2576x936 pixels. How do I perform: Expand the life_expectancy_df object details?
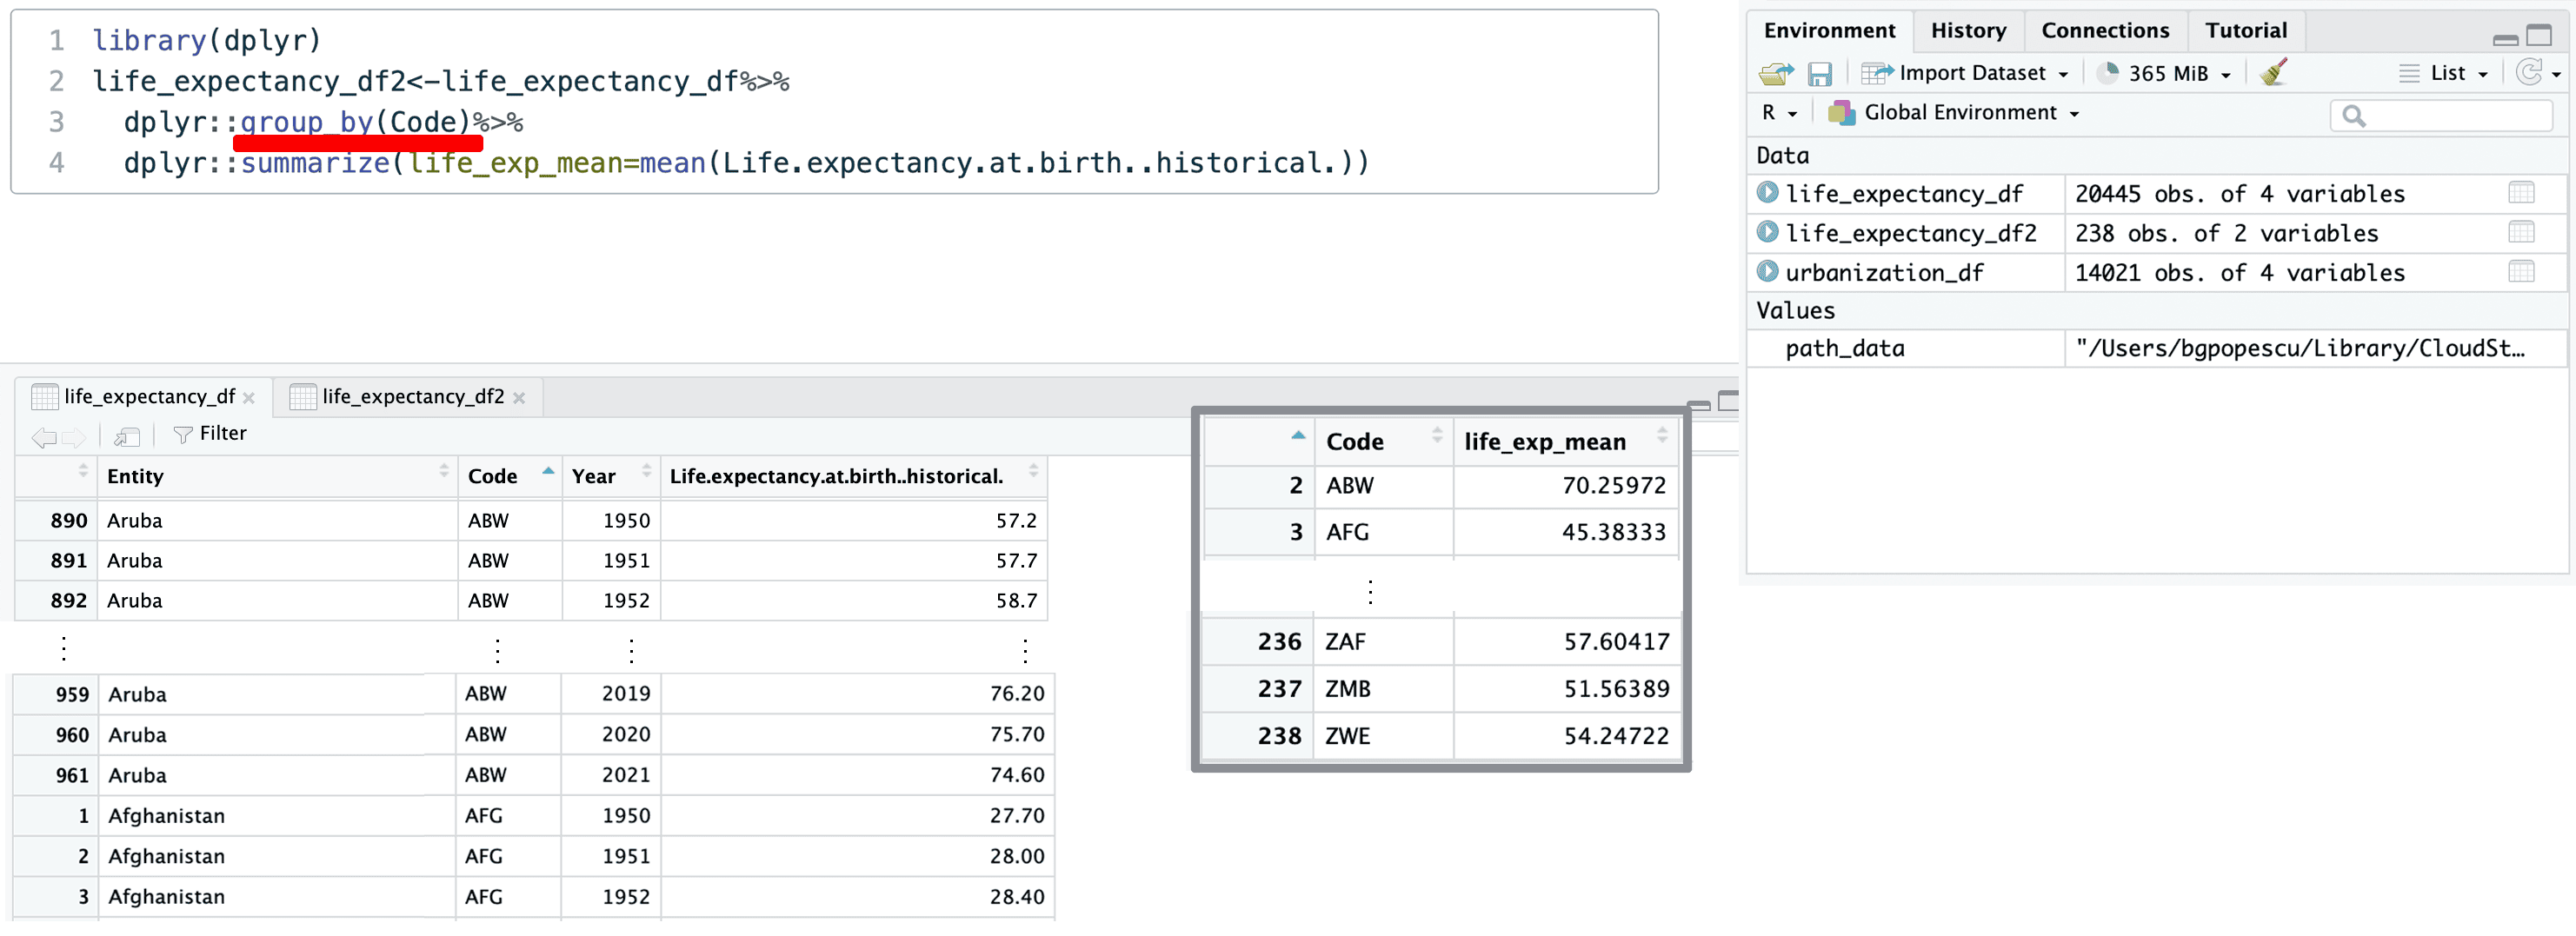point(1767,193)
